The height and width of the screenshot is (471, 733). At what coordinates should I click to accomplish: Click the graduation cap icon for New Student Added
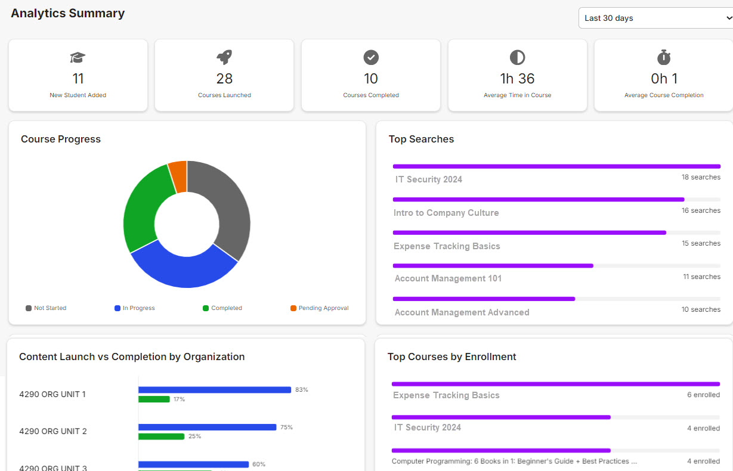click(x=78, y=58)
